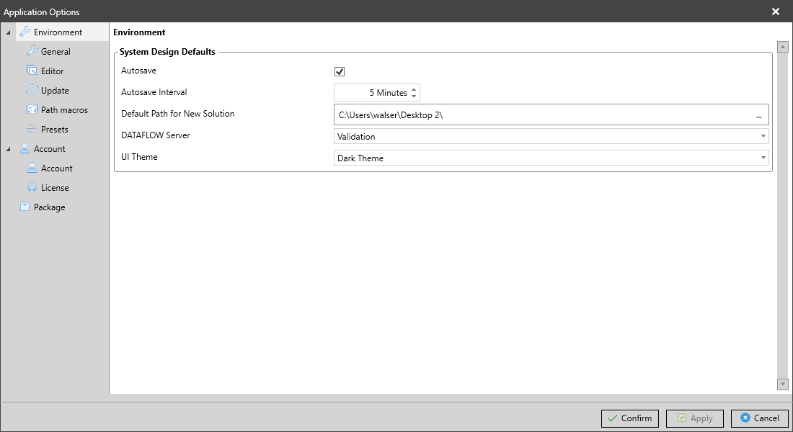Open the Editor settings page
Screen dimensions: 793x432
click(52, 71)
